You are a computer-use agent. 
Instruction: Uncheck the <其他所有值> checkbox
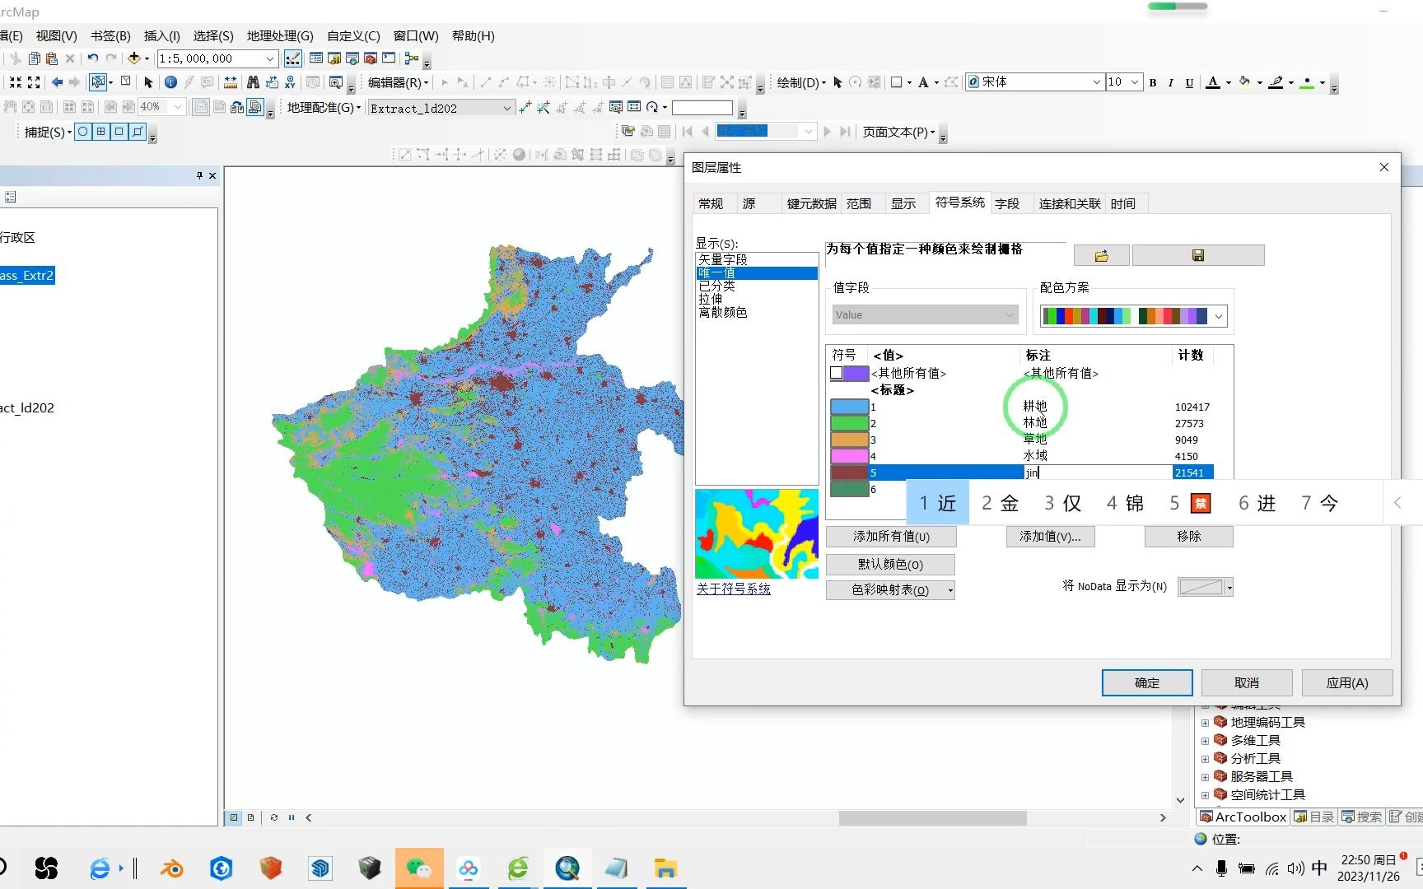836,373
